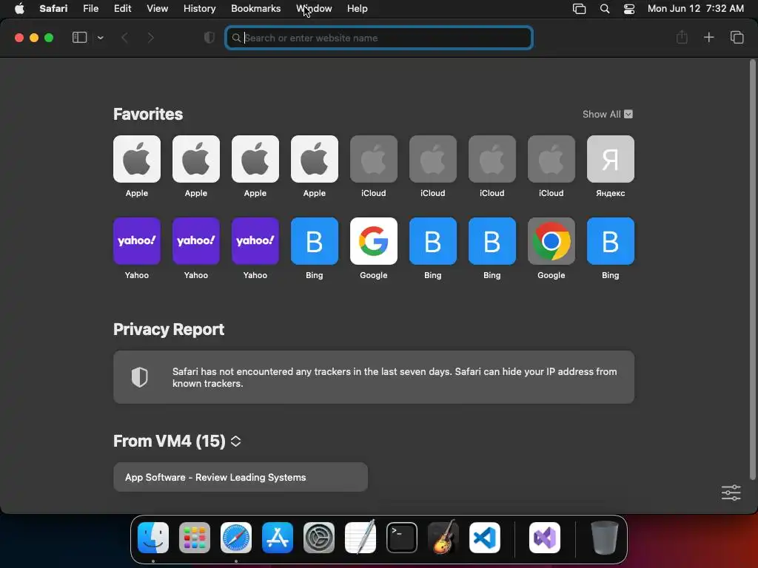Click the date and time in menu bar

[696, 9]
